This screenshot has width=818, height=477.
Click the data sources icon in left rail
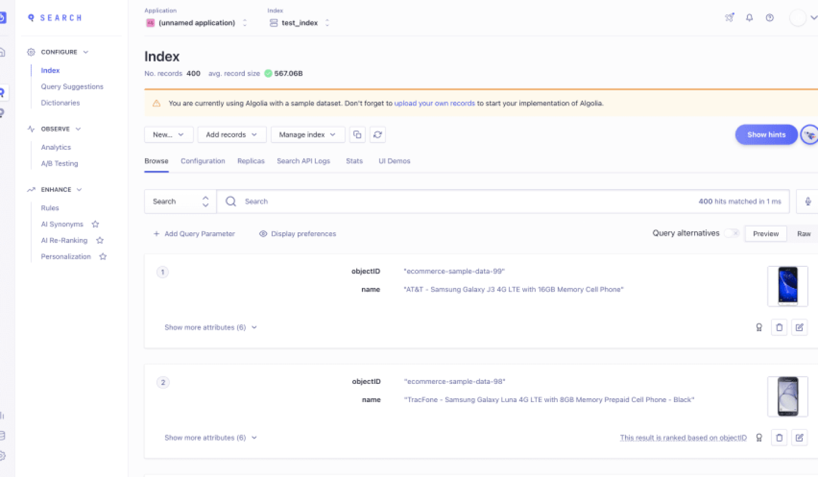(2, 436)
